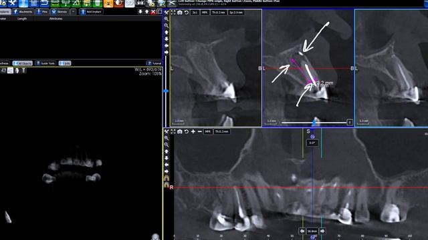Click the vertical slice slider handle beside the cross-sections
Viewport: 428px width, 240px height.
coord(166,91)
